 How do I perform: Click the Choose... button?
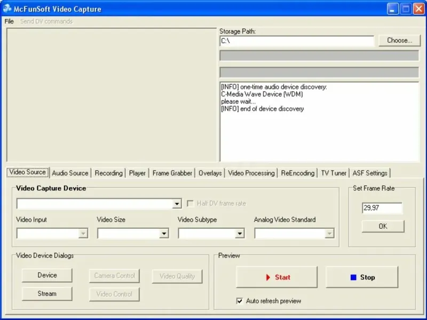pos(399,41)
